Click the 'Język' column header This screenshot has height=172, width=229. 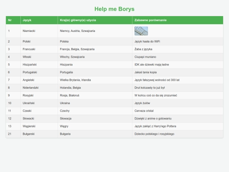[39, 20]
